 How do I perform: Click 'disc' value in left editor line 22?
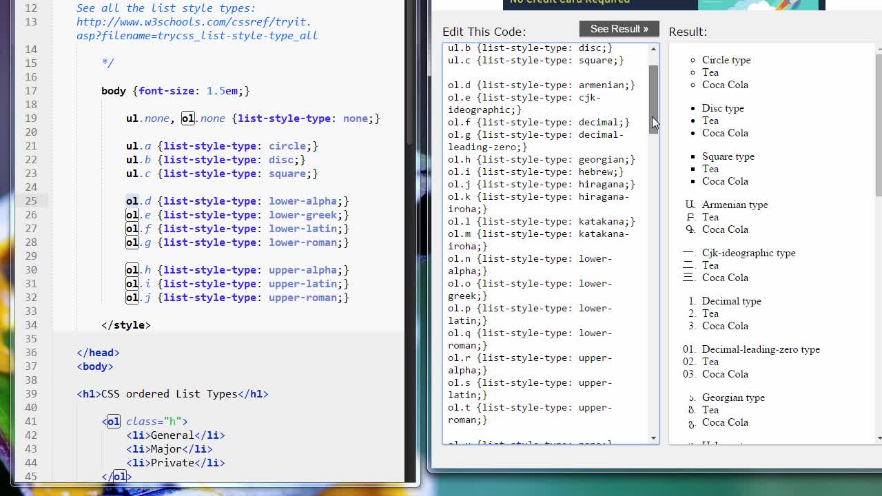[x=281, y=160]
